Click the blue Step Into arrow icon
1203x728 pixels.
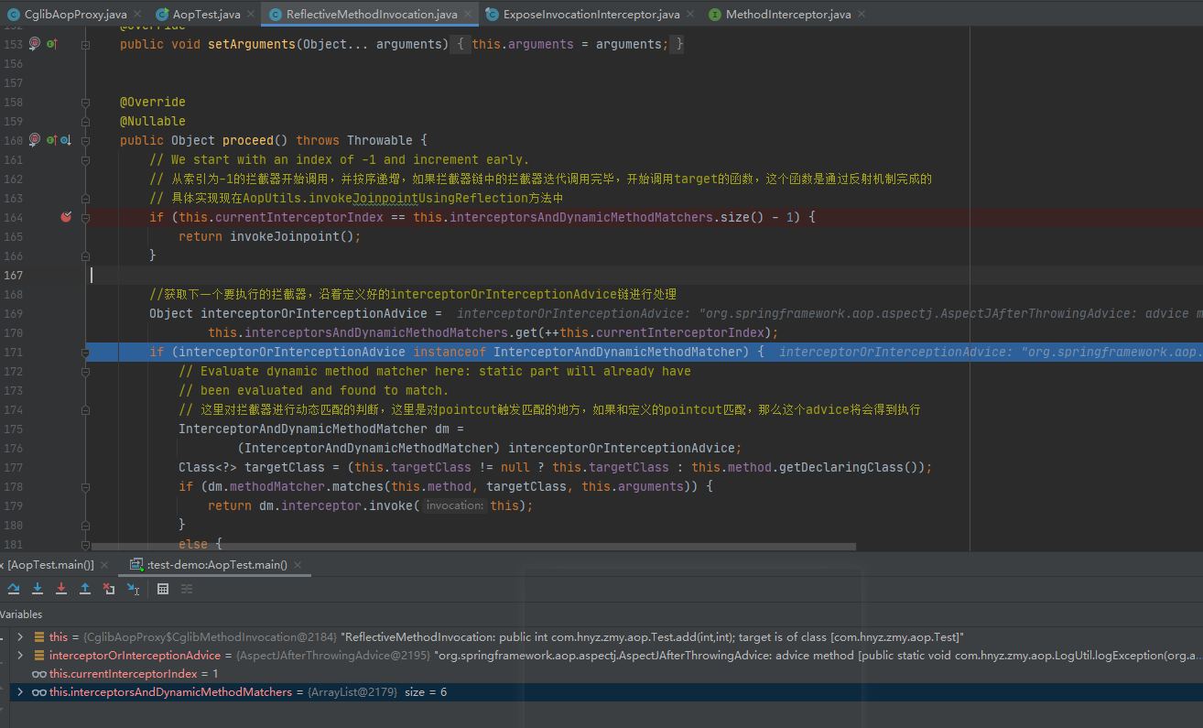point(38,589)
